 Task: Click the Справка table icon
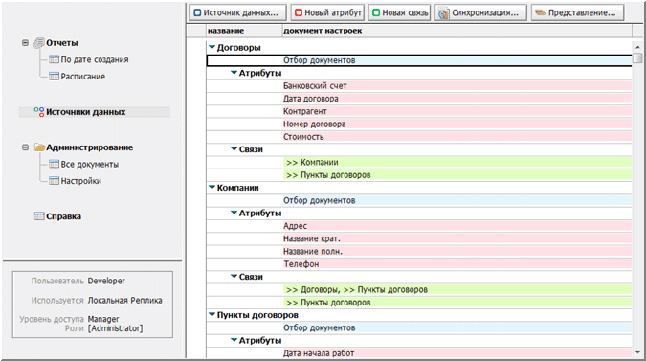(x=39, y=216)
